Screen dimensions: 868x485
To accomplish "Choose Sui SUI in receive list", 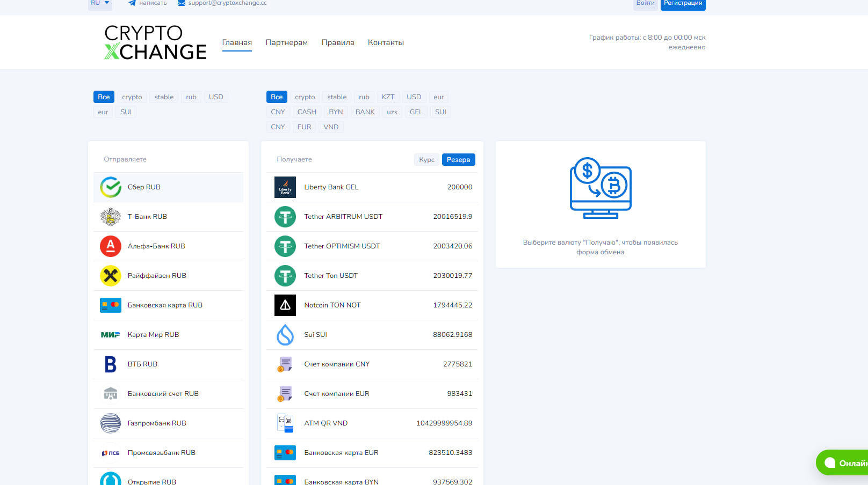I will pos(372,335).
